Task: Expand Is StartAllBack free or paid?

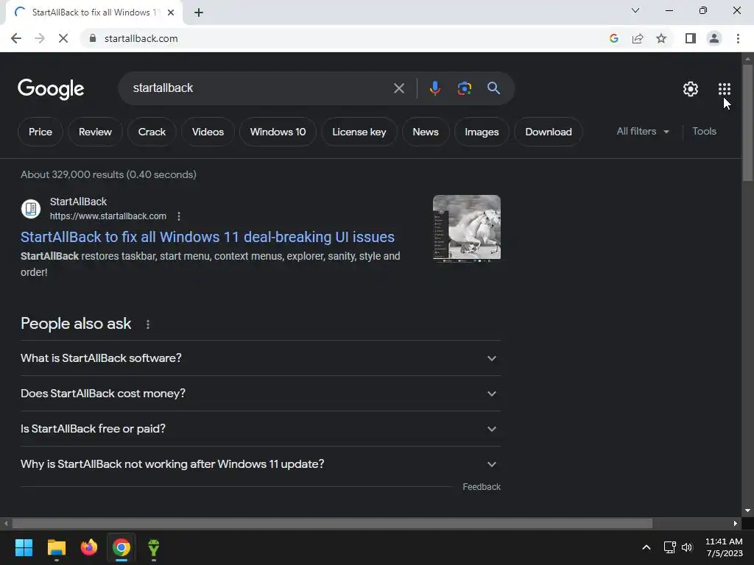Action: (260, 429)
